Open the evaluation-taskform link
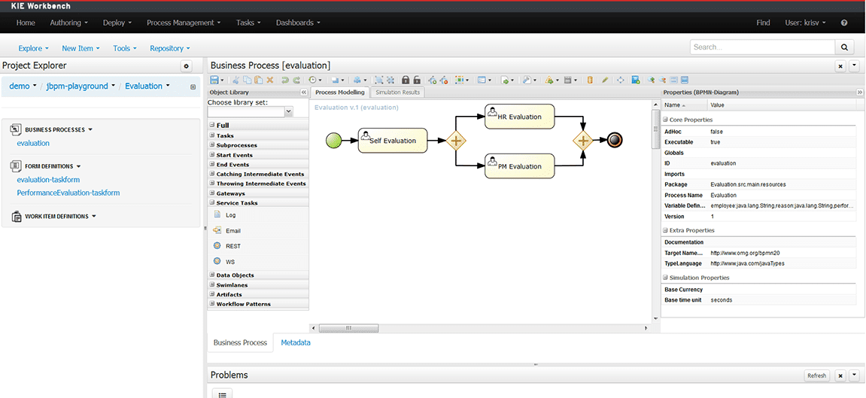 click(49, 179)
